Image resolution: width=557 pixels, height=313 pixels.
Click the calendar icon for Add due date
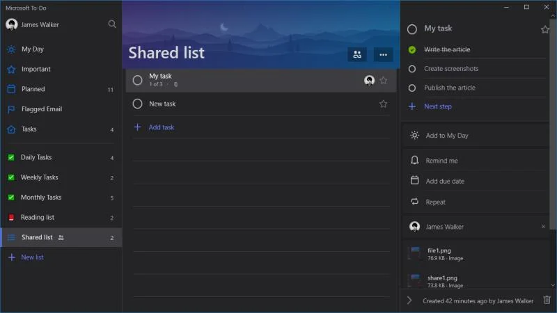click(x=414, y=180)
